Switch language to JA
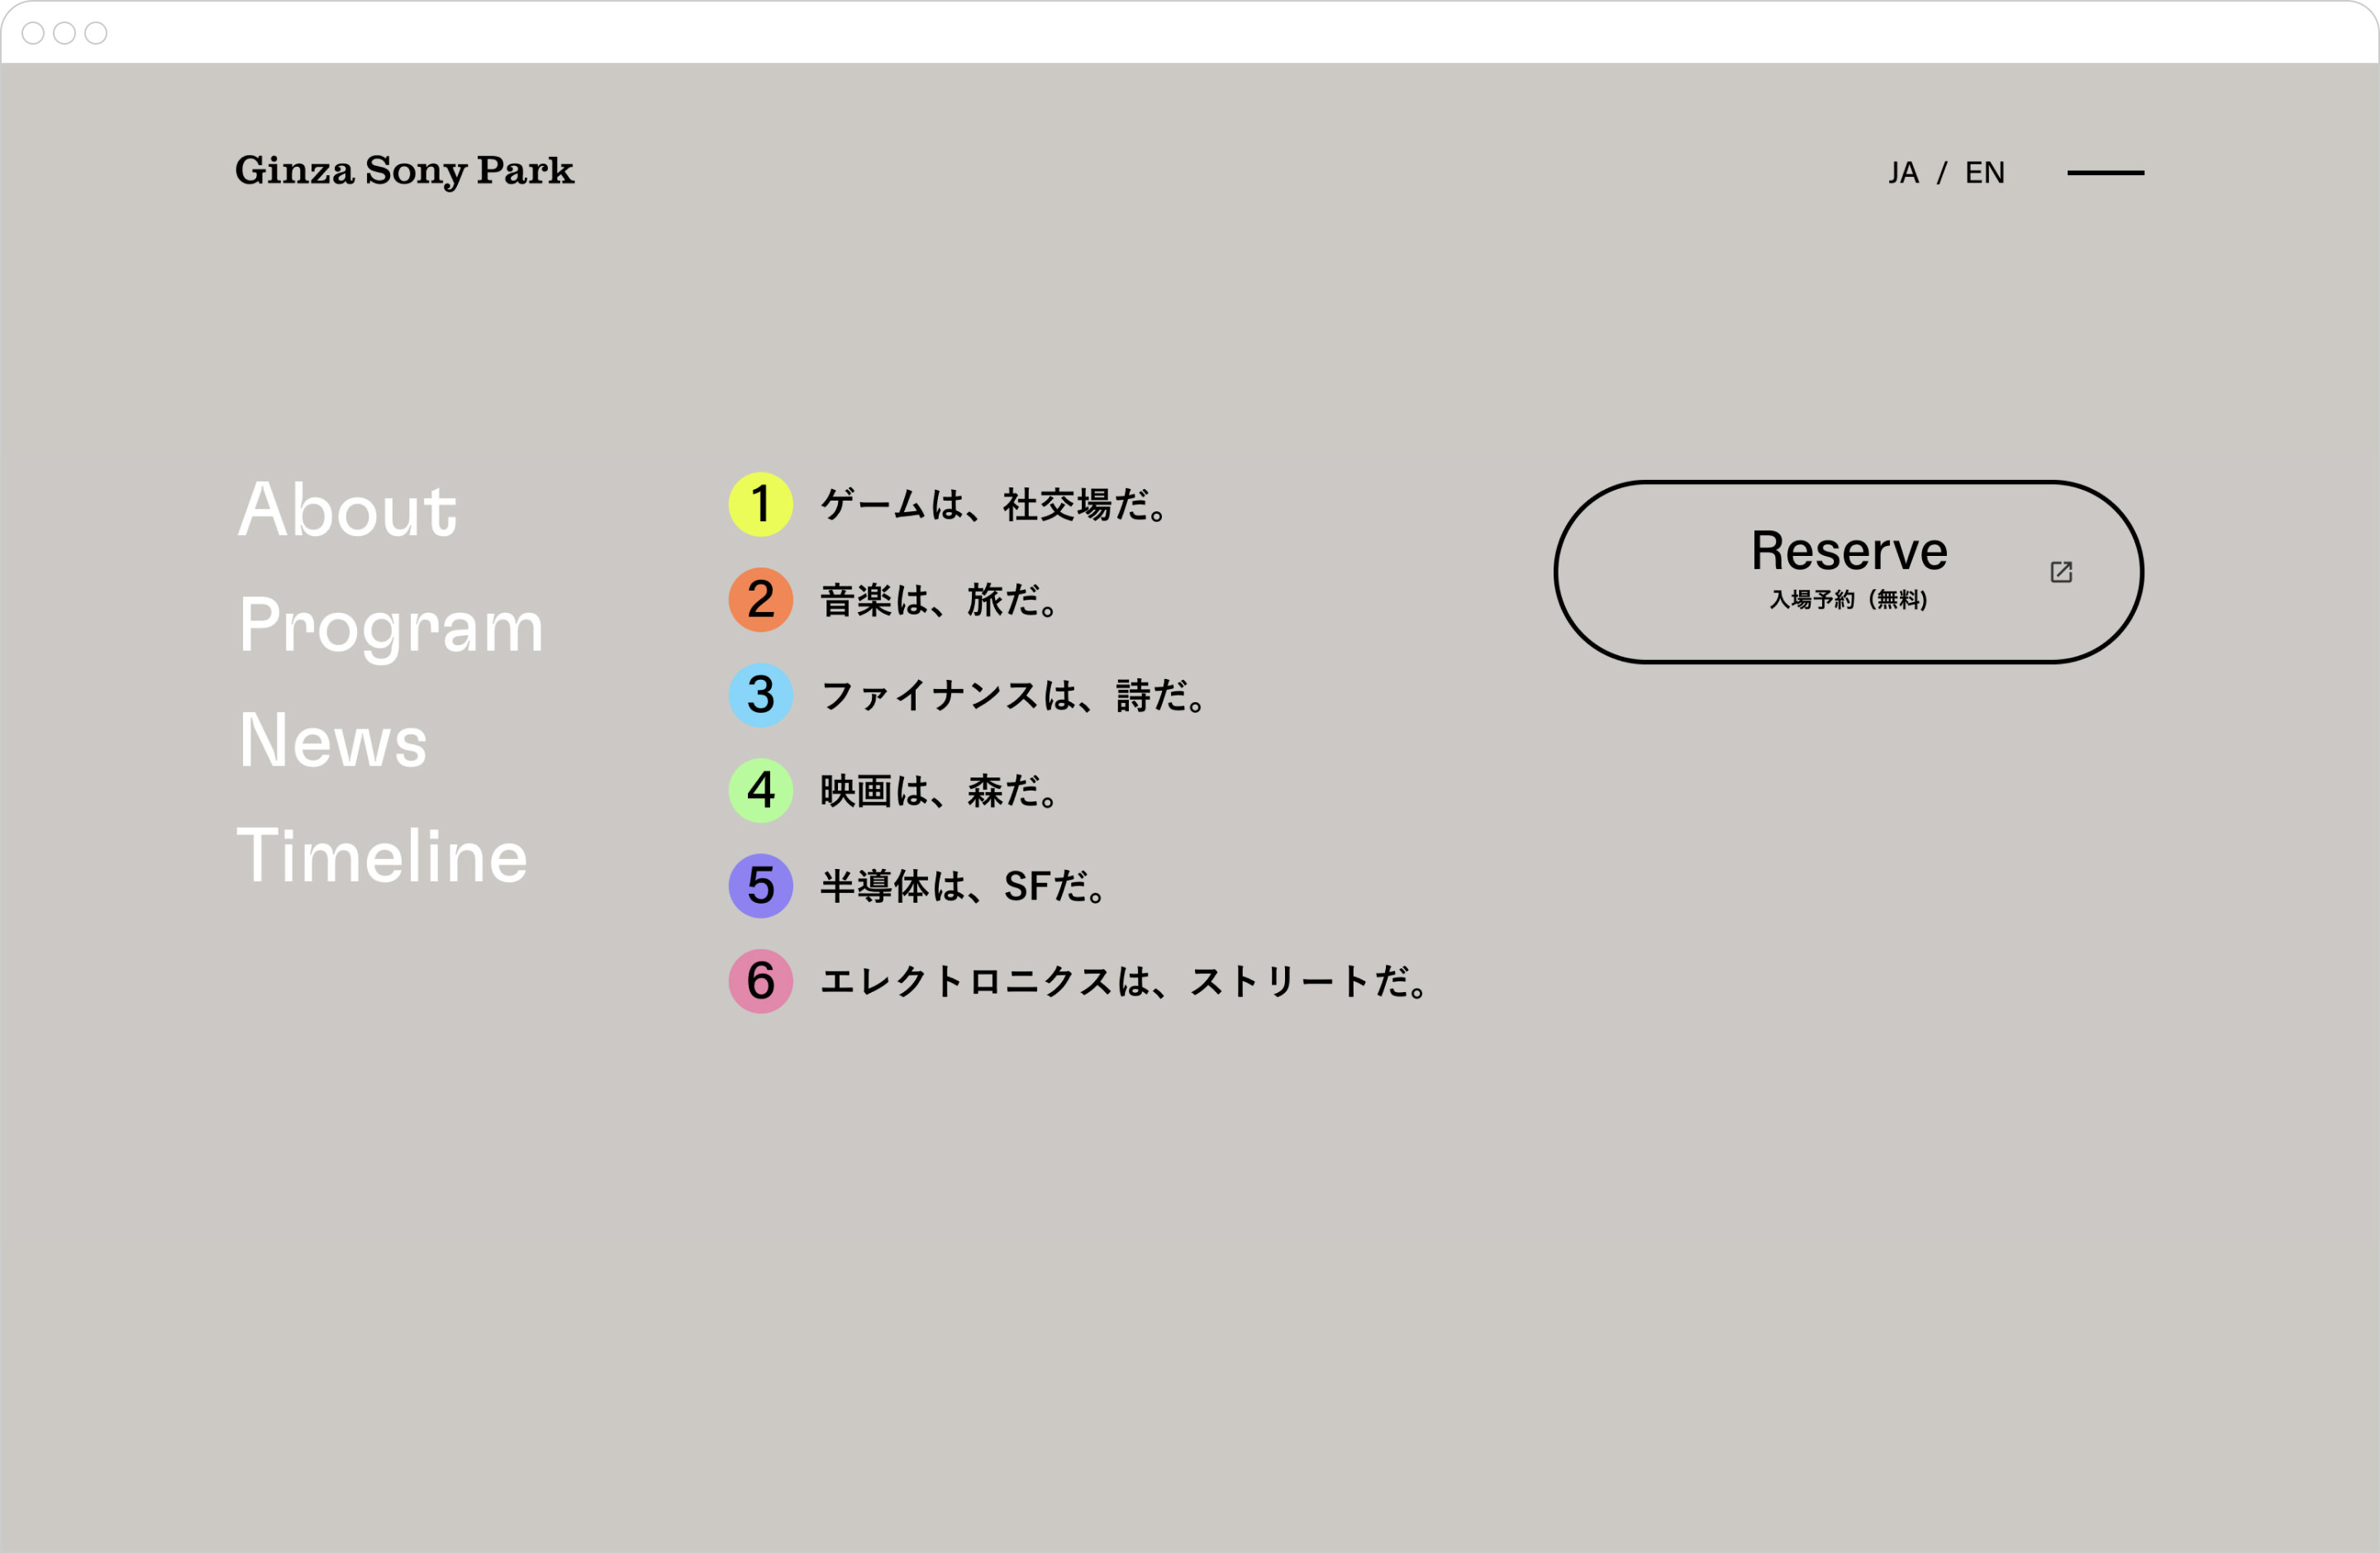This screenshot has width=2380, height=1553. coord(1903,173)
